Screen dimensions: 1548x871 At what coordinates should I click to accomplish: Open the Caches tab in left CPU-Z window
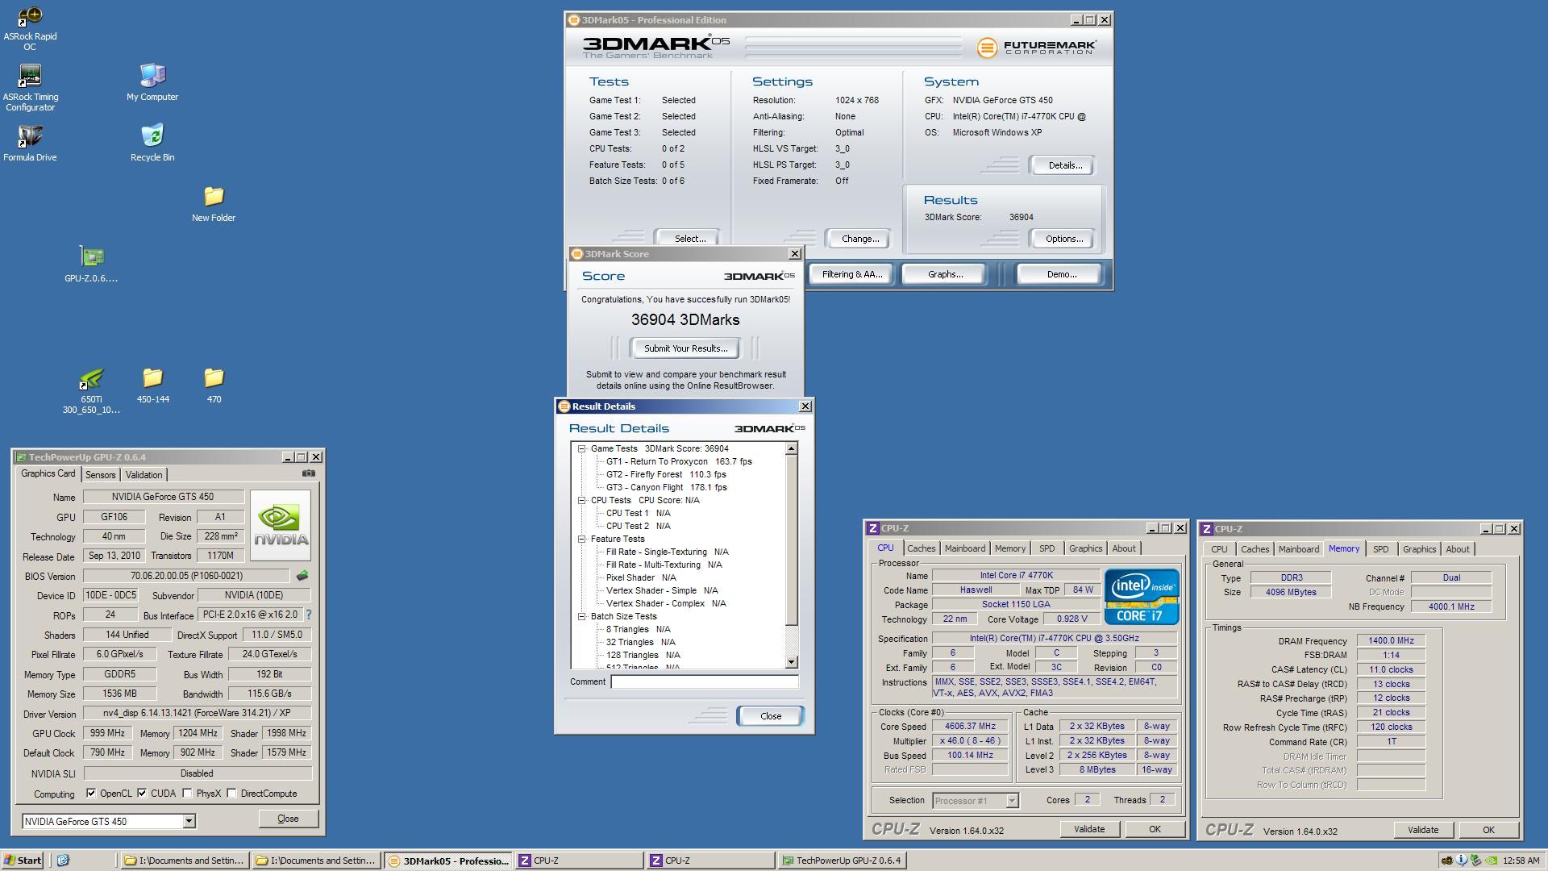pos(921,548)
